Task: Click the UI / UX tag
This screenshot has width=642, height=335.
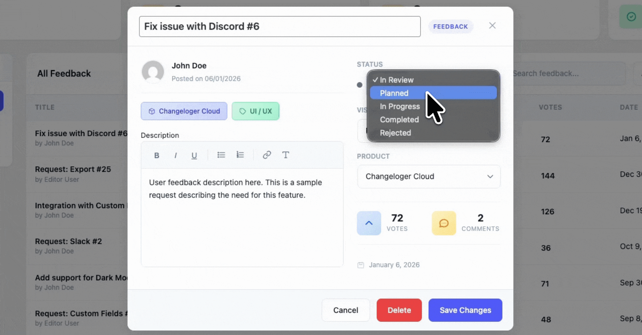Action: coord(256,111)
